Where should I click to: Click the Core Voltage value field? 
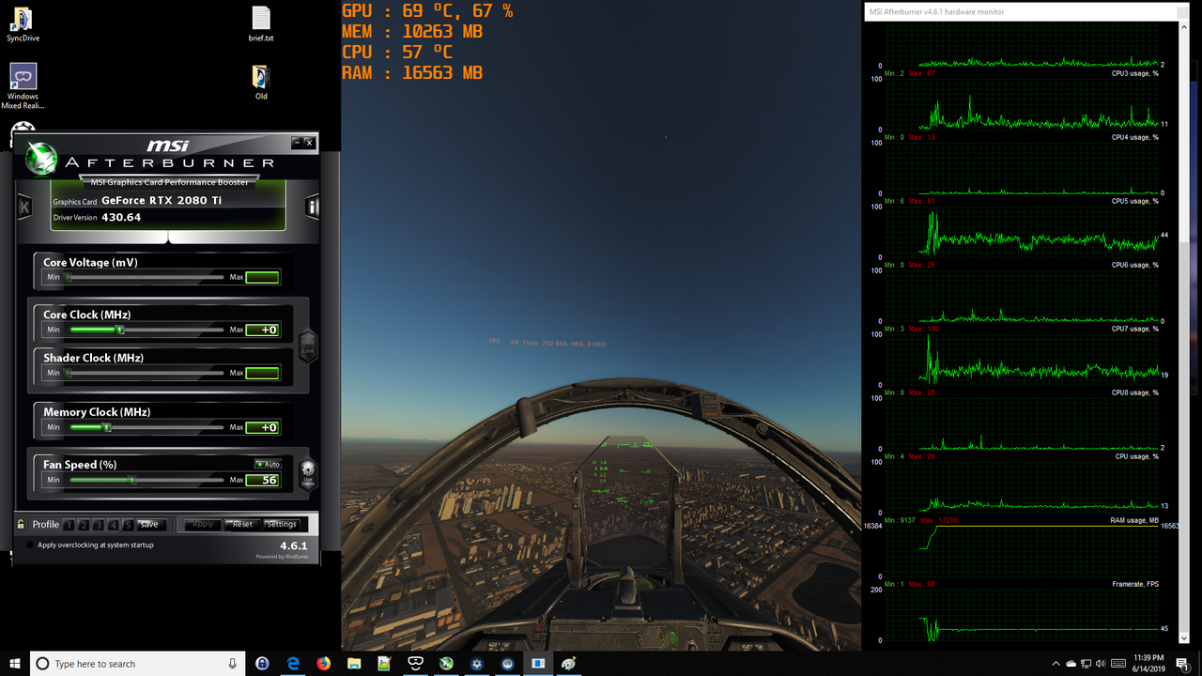click(263, 277)
